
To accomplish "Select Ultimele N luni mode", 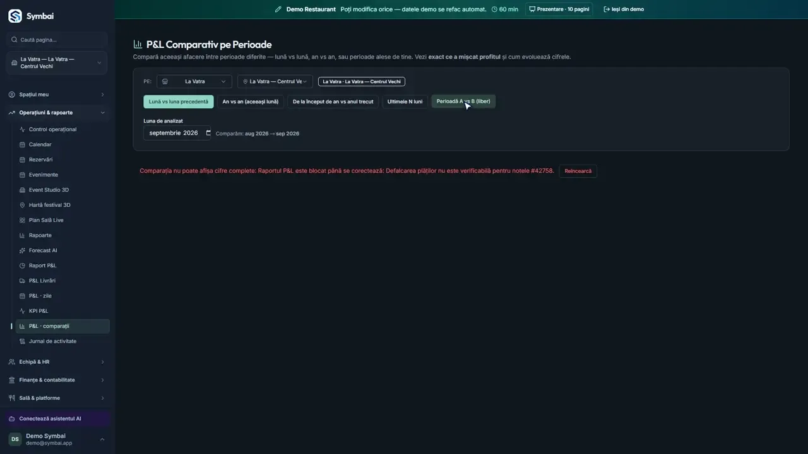I will pyautogui.click(x=405, y=102).
